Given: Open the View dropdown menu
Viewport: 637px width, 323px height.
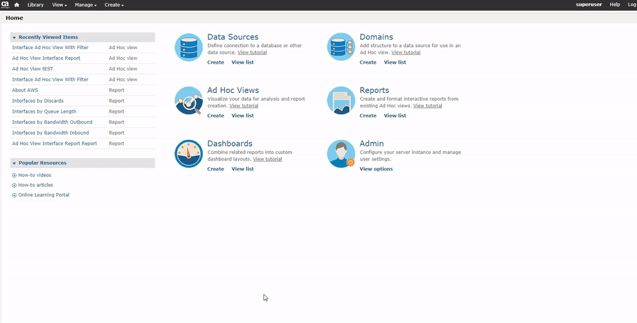Looking at the screenshot, I should [59, 5].
